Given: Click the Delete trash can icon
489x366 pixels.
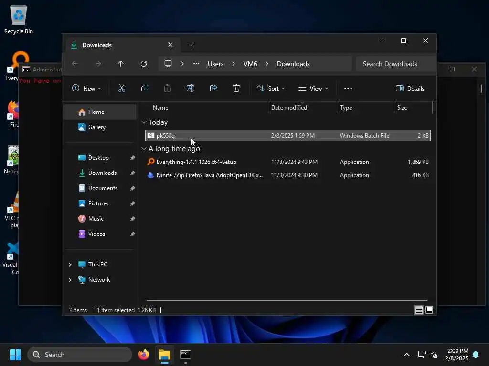Looking at the screenshot, I should (236, 88).
